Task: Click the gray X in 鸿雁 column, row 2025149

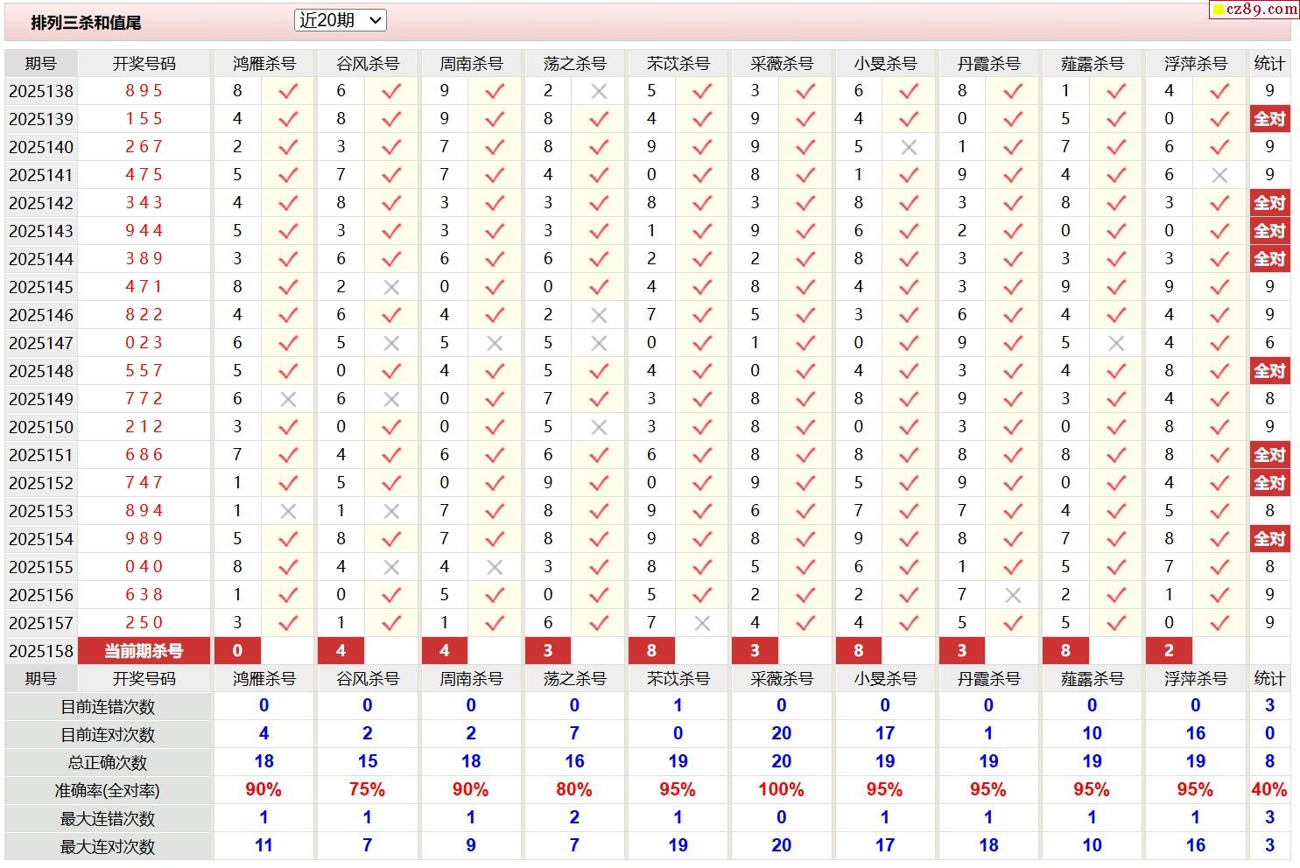Action: click(288, 399)
